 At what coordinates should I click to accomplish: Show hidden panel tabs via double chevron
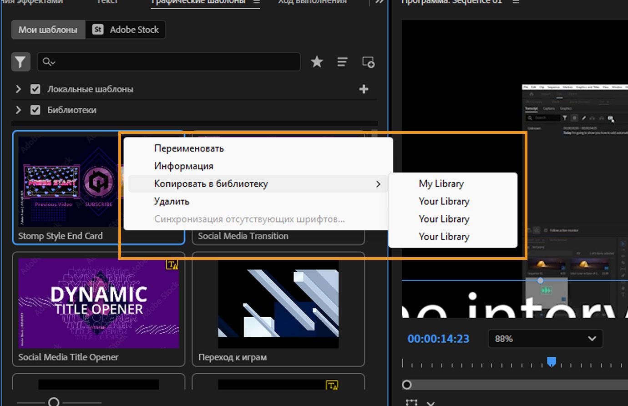pyautogui.click(x=380, y=2)
